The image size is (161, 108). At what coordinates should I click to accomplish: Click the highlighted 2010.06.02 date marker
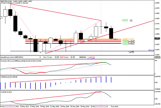coord(101,106)
